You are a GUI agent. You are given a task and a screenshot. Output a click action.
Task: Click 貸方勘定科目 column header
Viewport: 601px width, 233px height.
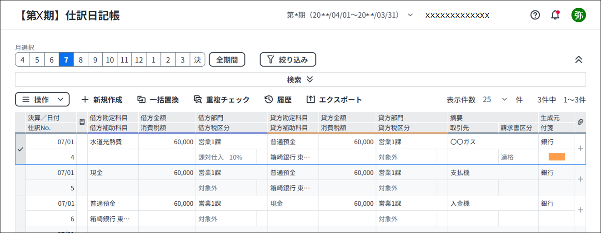pyautogui.click(x=293, y=118)
